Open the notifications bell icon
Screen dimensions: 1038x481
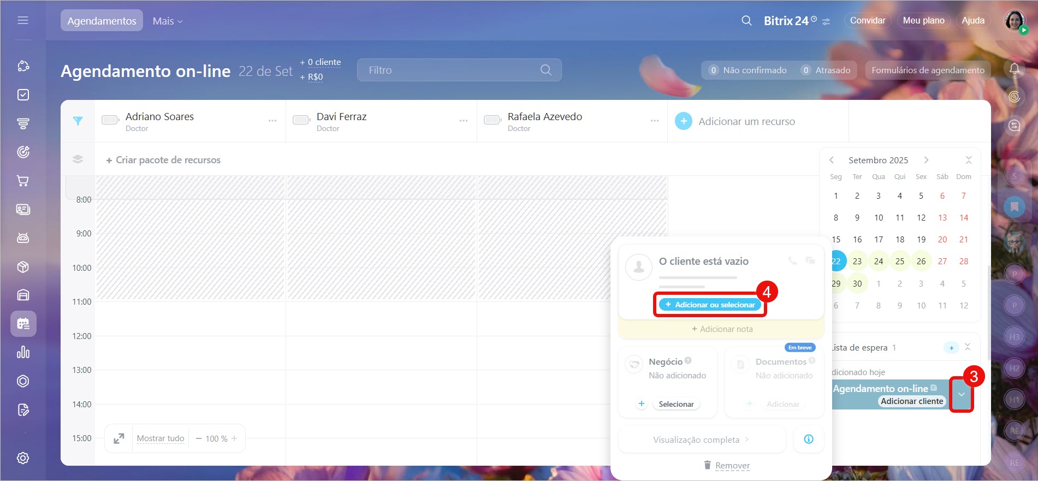tap(1014, 69)
